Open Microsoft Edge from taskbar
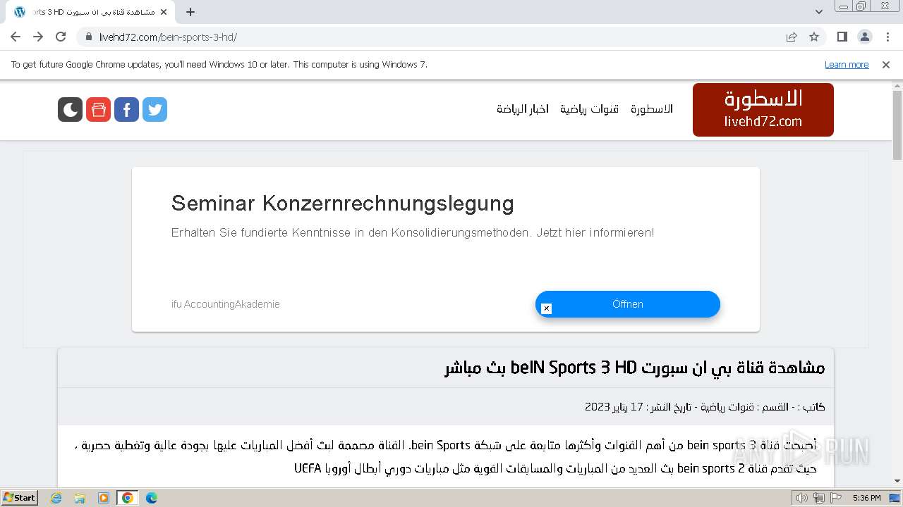The image size is (903, 507). (152, 498)
